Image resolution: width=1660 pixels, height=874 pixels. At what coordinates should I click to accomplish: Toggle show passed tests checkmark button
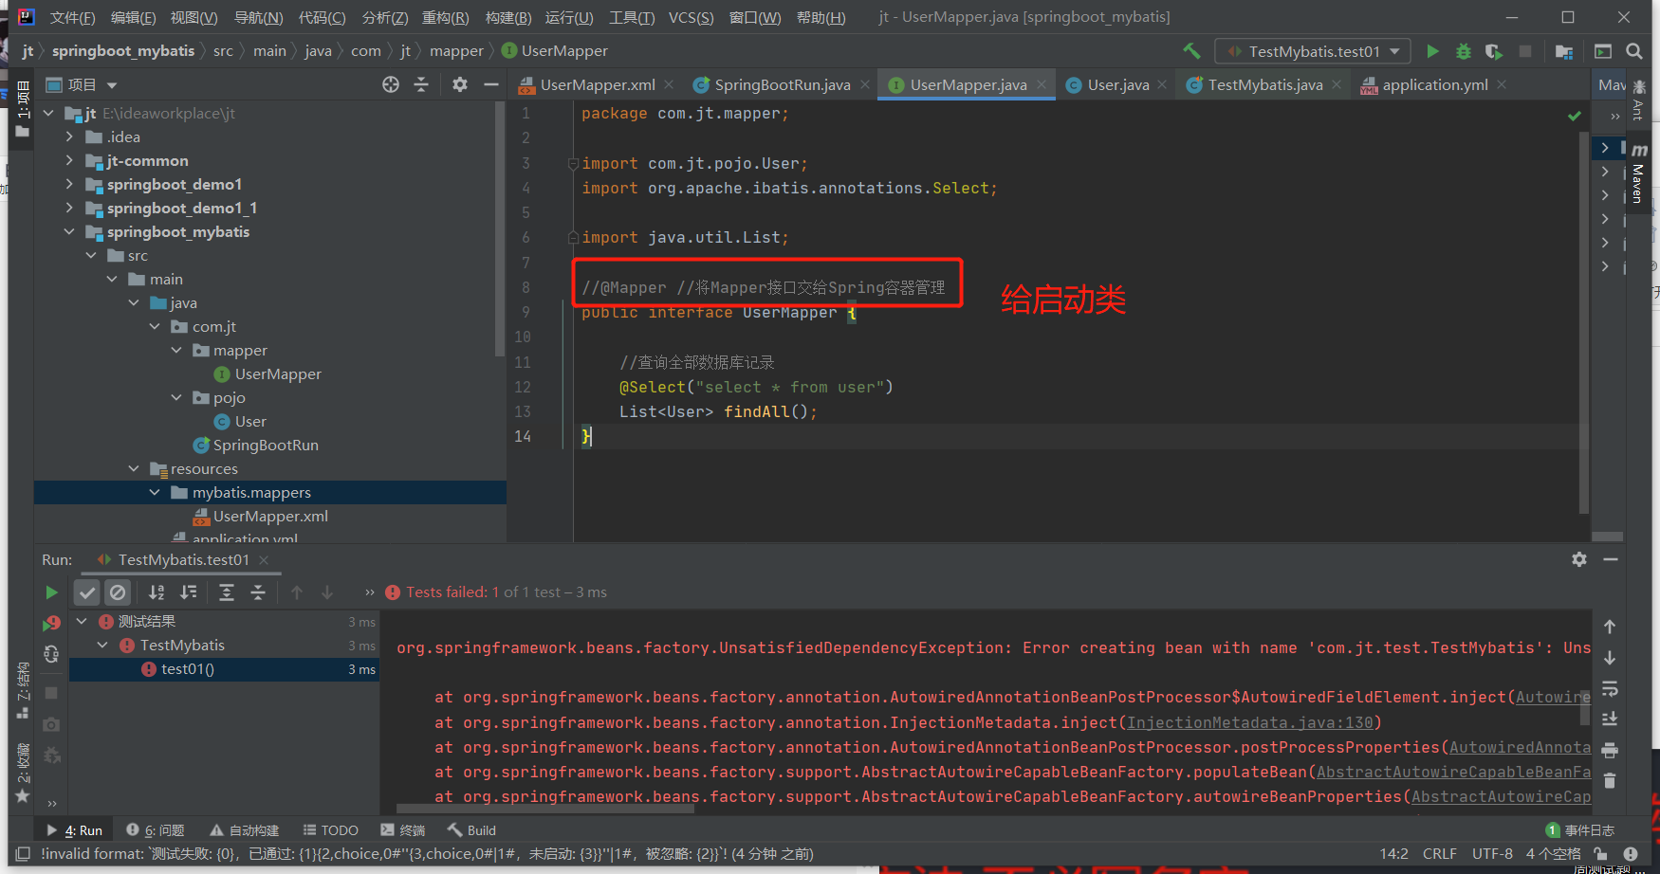(x=87, y=592)
